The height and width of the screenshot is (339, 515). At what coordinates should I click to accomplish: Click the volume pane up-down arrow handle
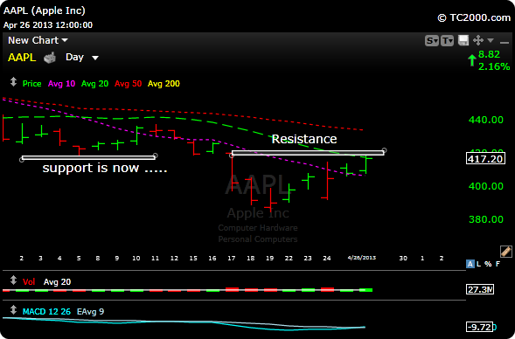tap(13, 280)
